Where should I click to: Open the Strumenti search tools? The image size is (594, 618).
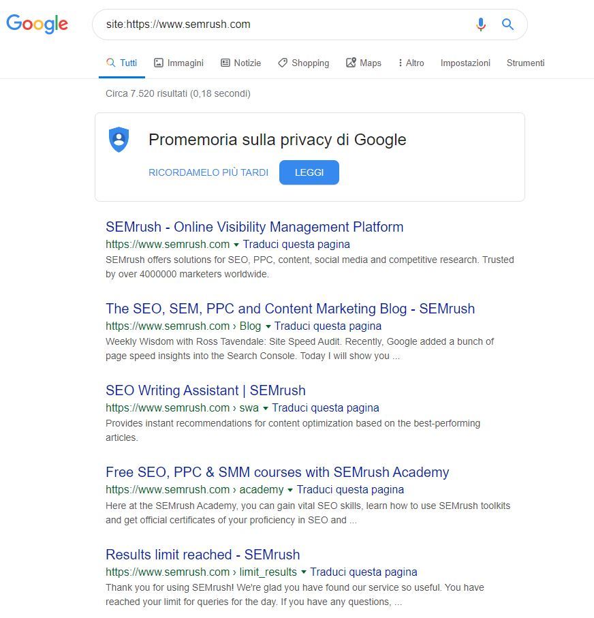[525, 63]
